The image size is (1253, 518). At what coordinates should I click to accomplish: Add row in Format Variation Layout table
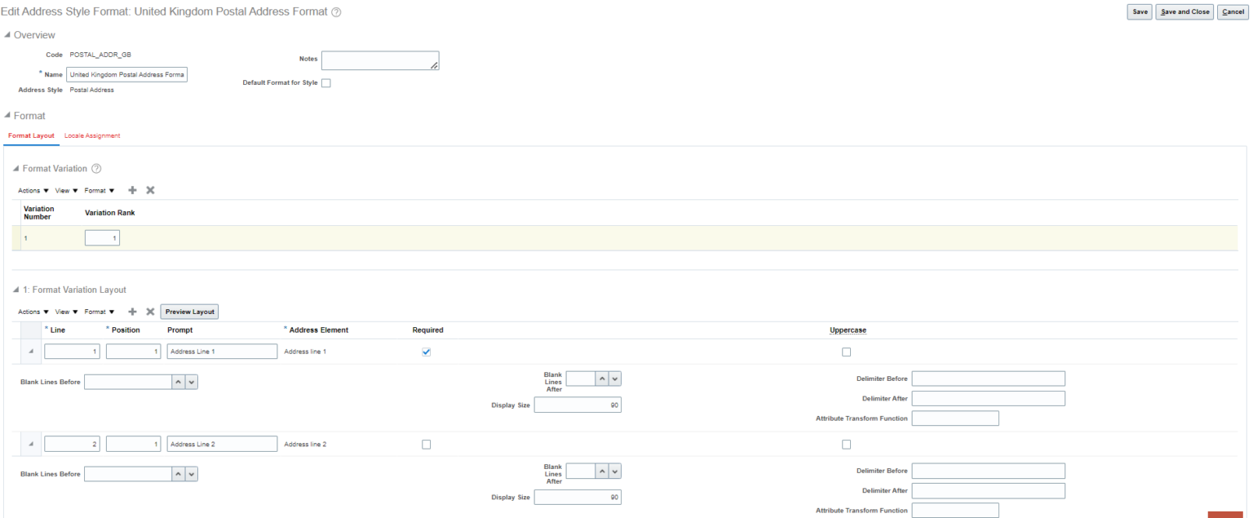[x=133, y=312]
